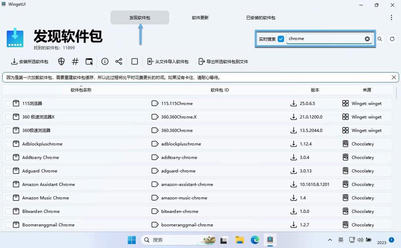Viewport: 401px width, 248px height.
Task: Click 导出所选软件包到文件 button
Action: (x=223, y=61)
